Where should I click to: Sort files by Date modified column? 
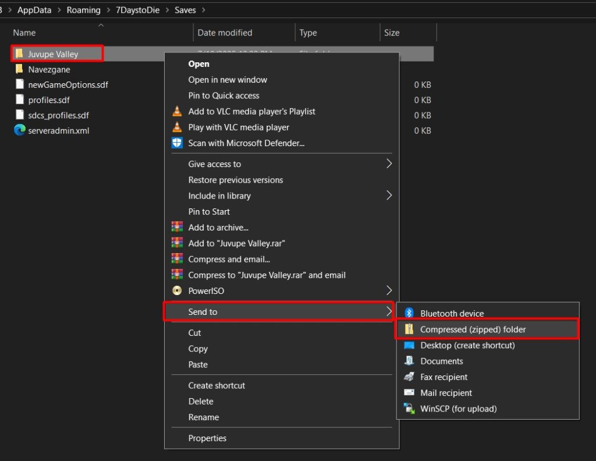coord(225,33)
